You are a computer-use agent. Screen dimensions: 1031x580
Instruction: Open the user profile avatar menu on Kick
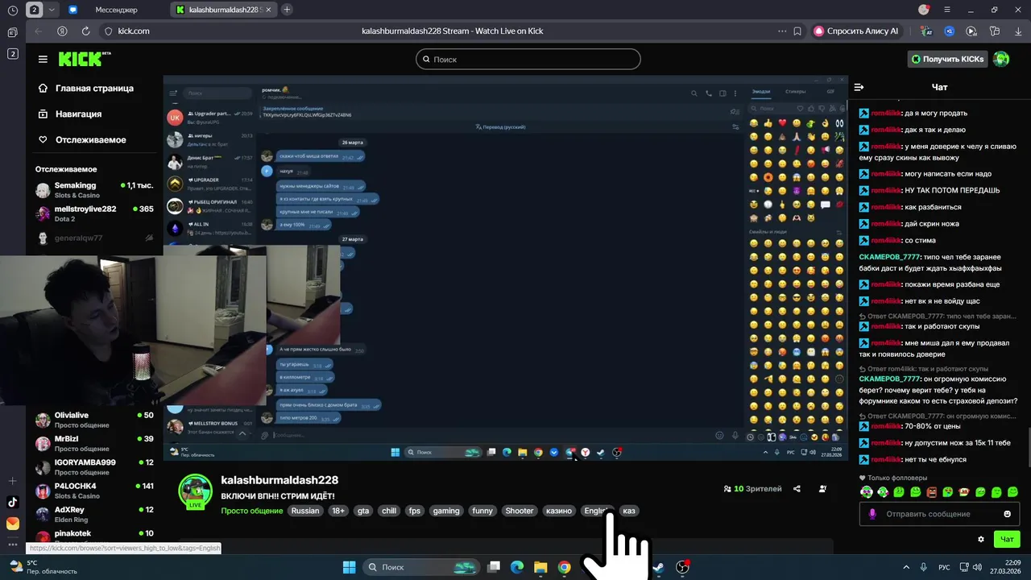click(x=1001, y=59)
